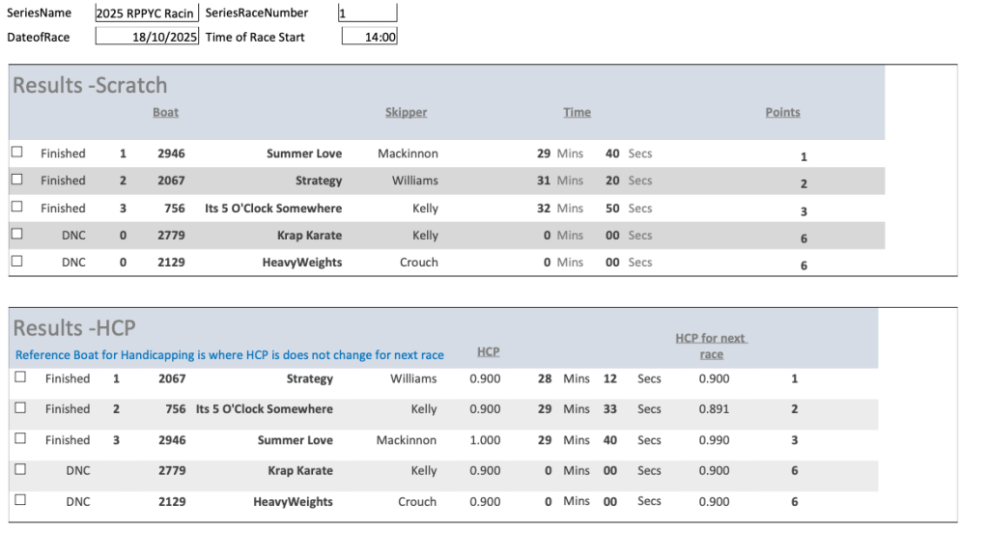Click the SeriesRaceNumber field
Screen dimensions: 988x559
click(367, 14)
